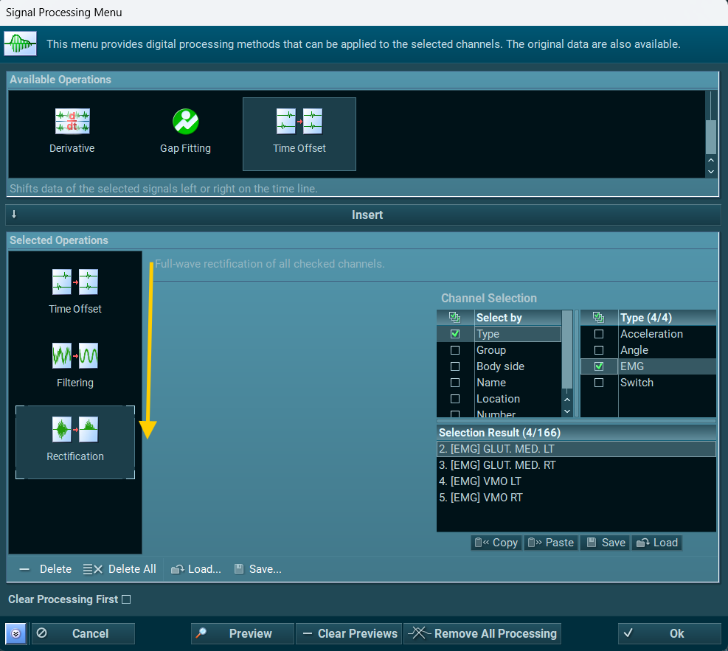
Task: Select the Derivative operation icon
Action: 72,122
